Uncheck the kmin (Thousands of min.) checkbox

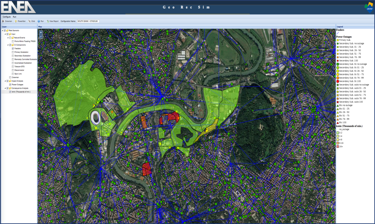[10, 92]
